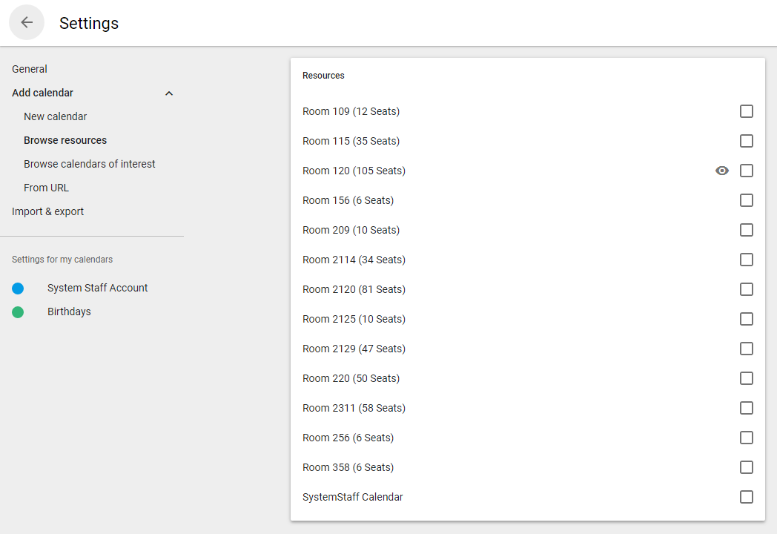Check the Room 220 (50 Seats) checkbox
This screenshot has height=534, width=777.
[x=747, y=378]
